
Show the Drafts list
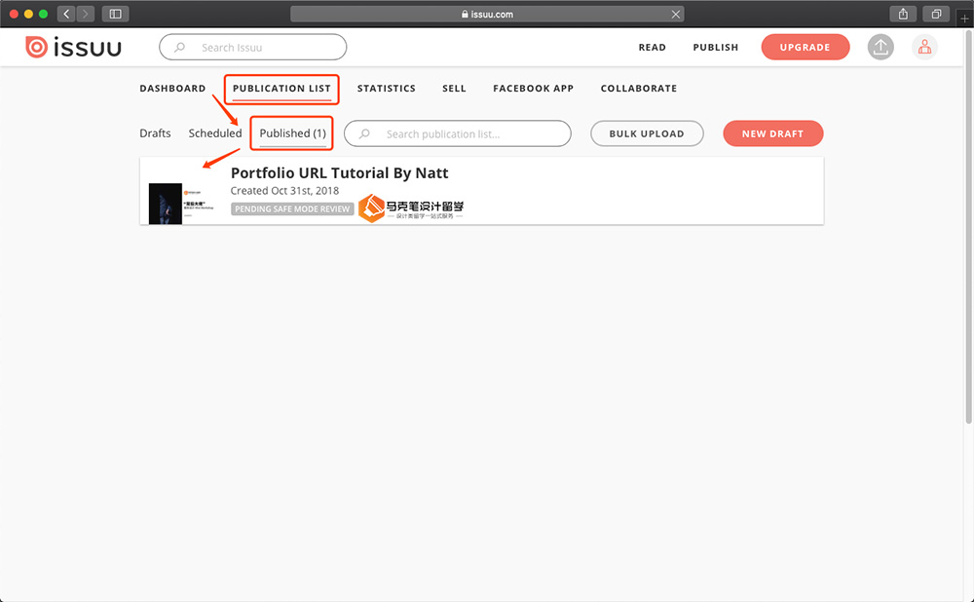[x=155, y=132]
